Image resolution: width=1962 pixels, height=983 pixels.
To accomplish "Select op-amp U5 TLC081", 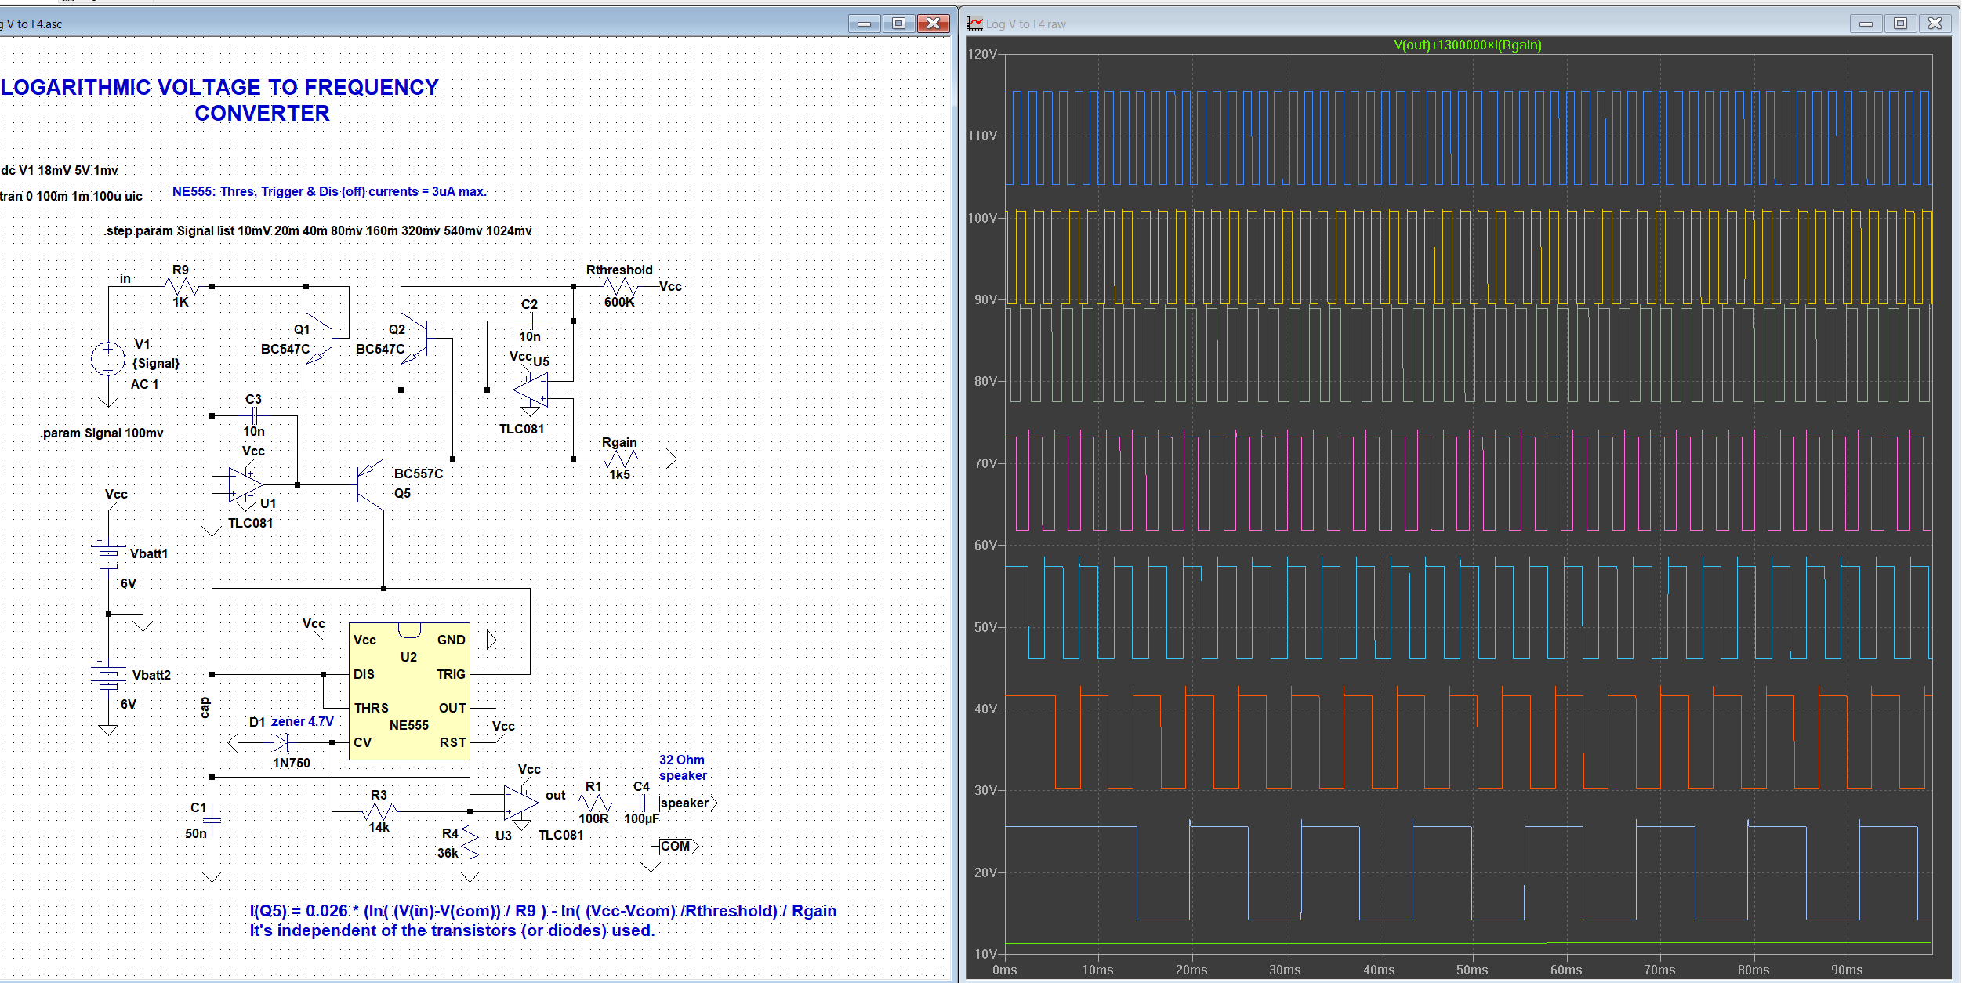I will 531,390.
